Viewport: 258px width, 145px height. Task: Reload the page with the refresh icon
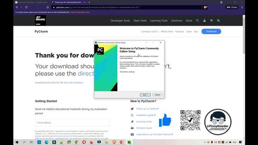(x=26, y=7)
